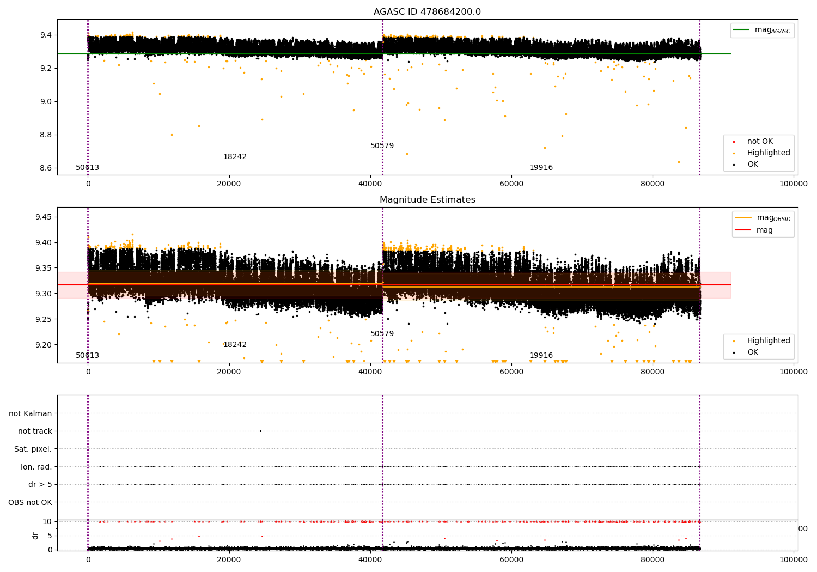The width and height of the screenshot is (817, 572).
Task: Click the 18242 observation label in middle plot
Action: coord(235,345)
